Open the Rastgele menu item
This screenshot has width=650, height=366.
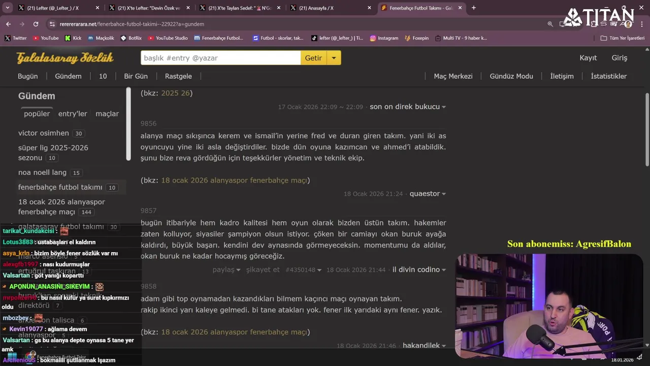178,76
